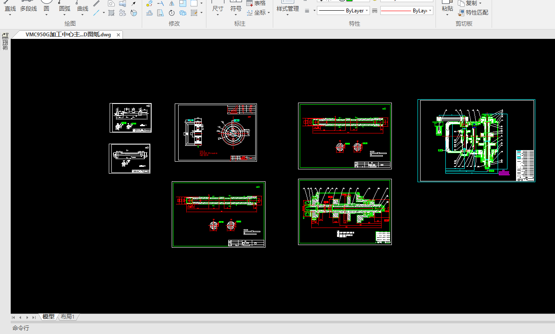Click the pin icon above 图册
555x334 pixels.
click(5, 35)
